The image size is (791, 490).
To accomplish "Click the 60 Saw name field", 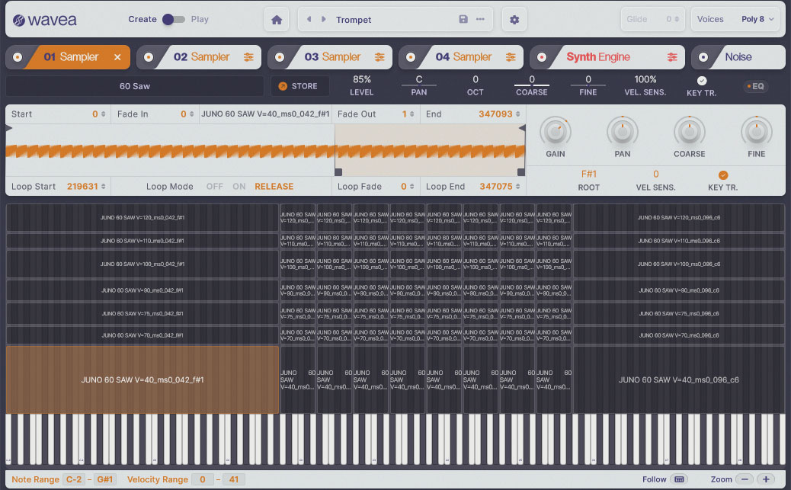I will [x=135, y=86].
